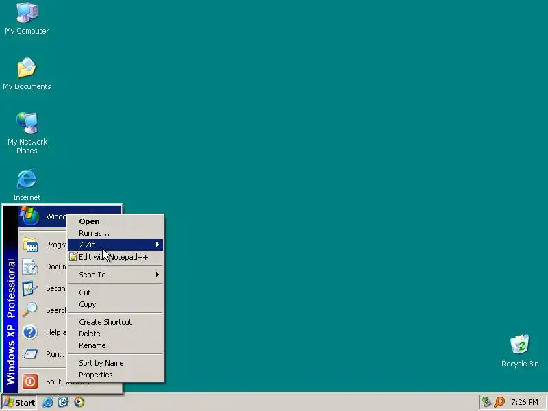Click the red Shut Down icon

click(30, 382)
